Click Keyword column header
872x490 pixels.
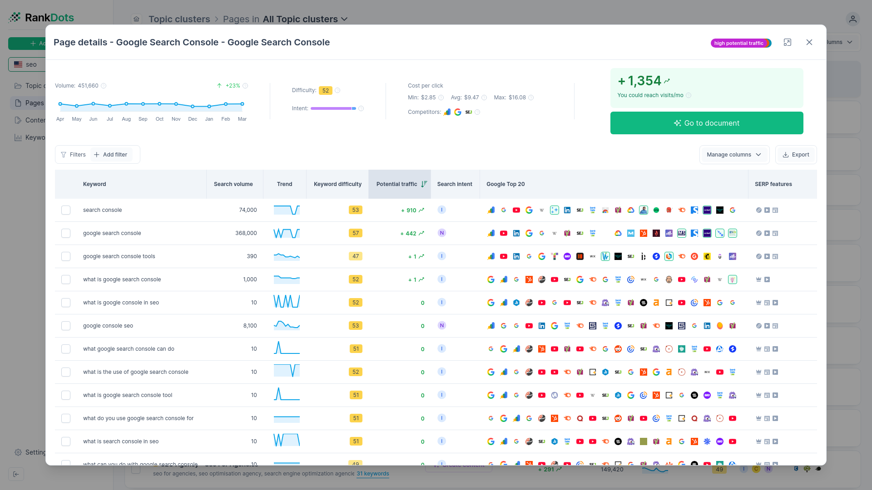(94, 184)
